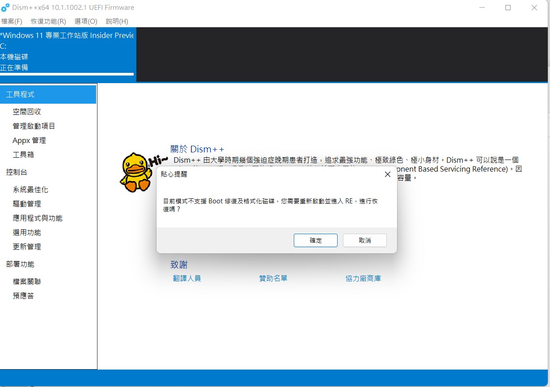Click the Dism++ gear icon in title bar
The height and width of the screenshot is (387, 550).
pyautogui.click(x=5, y=8)
